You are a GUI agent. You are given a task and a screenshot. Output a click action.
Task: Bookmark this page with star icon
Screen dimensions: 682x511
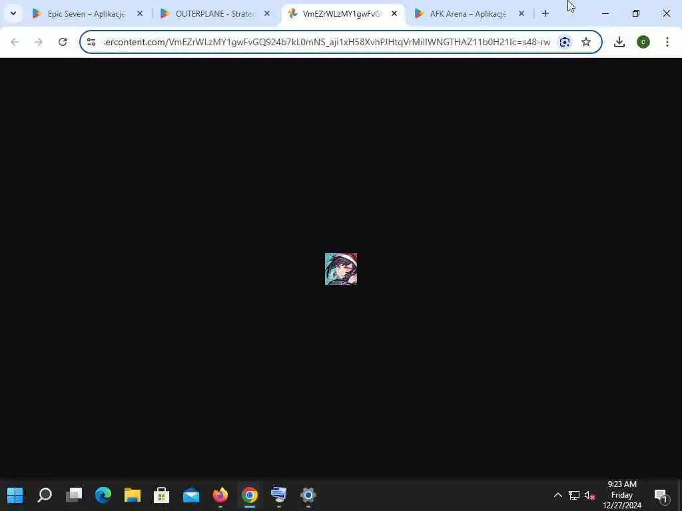click(x=586, y=42)
